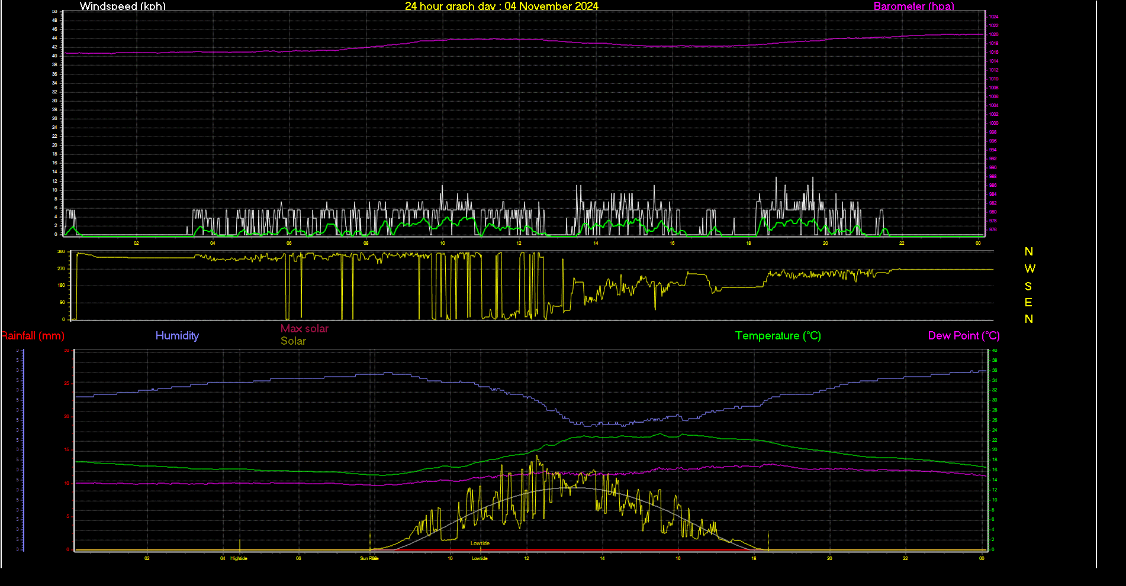Screen dimensions: 1126x586
Task: Click the 'Max solar' legend label
Action: pos(304,328)
